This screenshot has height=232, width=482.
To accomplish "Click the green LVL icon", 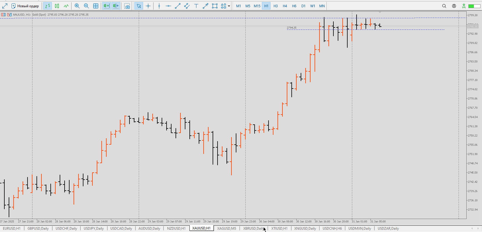I will [464, 6].
